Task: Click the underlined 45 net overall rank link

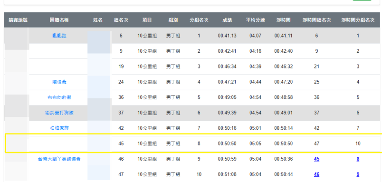Action: coord(316,159)
